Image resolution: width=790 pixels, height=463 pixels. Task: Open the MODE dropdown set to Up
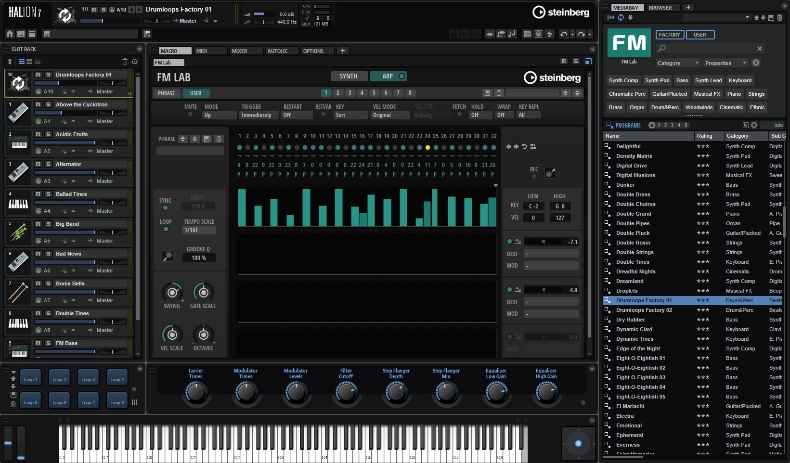[x=219, y=115]
